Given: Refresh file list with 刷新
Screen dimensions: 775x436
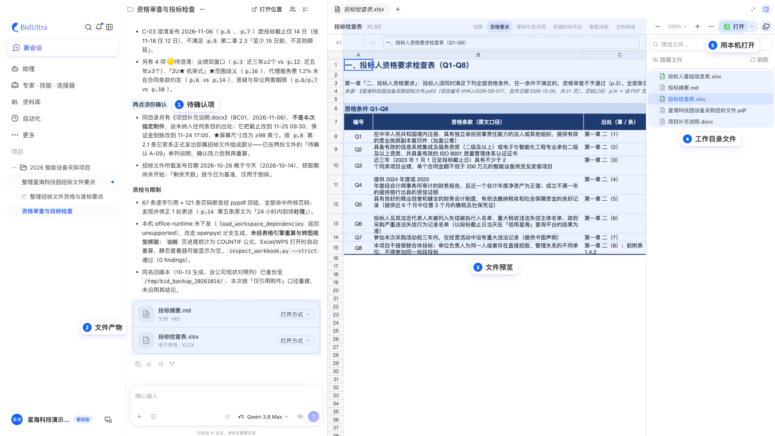Looking at the screenshot, I should coord(759,60).
